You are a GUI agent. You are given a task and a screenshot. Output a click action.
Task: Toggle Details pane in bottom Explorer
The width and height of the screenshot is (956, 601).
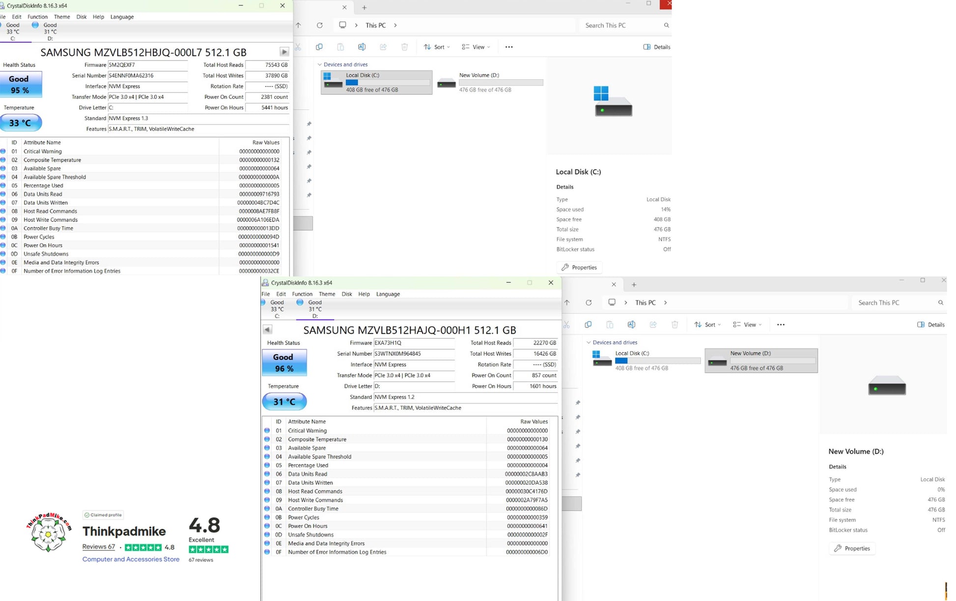[x=930, y=324]
